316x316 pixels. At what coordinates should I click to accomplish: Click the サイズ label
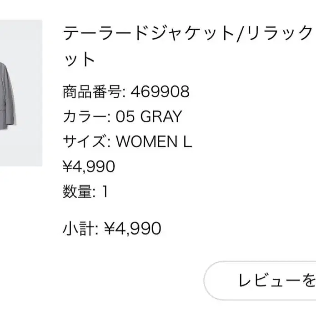point(85,142)
